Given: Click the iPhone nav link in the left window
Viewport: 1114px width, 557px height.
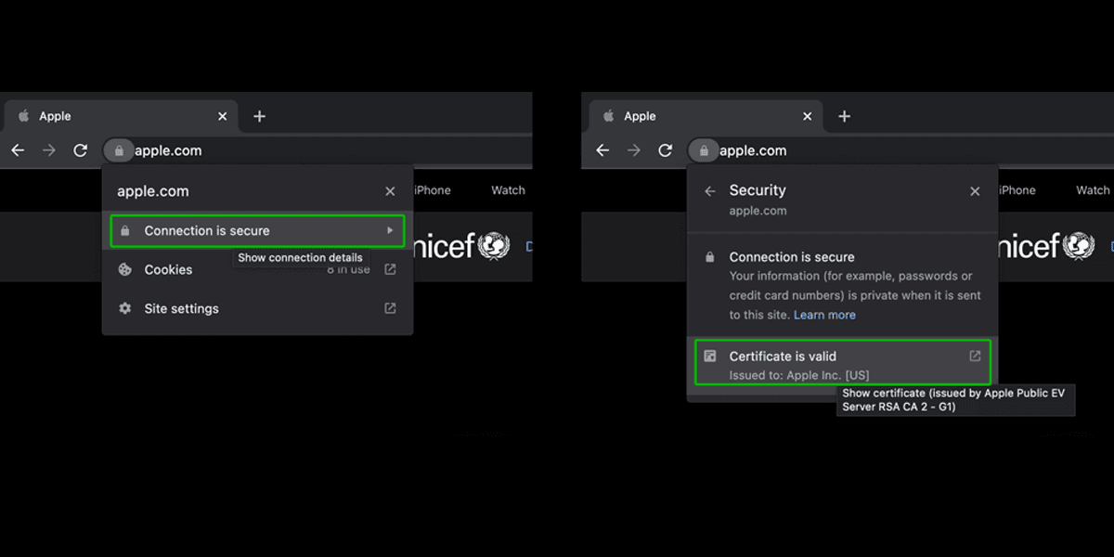Looking at the screenshot, I should tap(432, 190).
